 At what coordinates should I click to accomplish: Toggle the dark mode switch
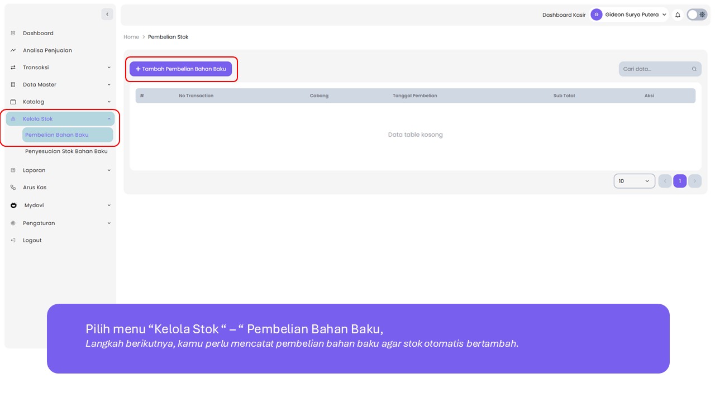pos(697,15)
